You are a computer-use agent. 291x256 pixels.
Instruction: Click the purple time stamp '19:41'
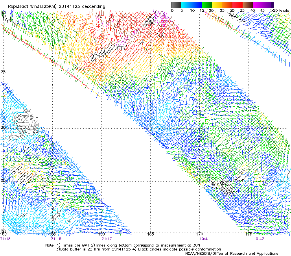pos(204,239)
